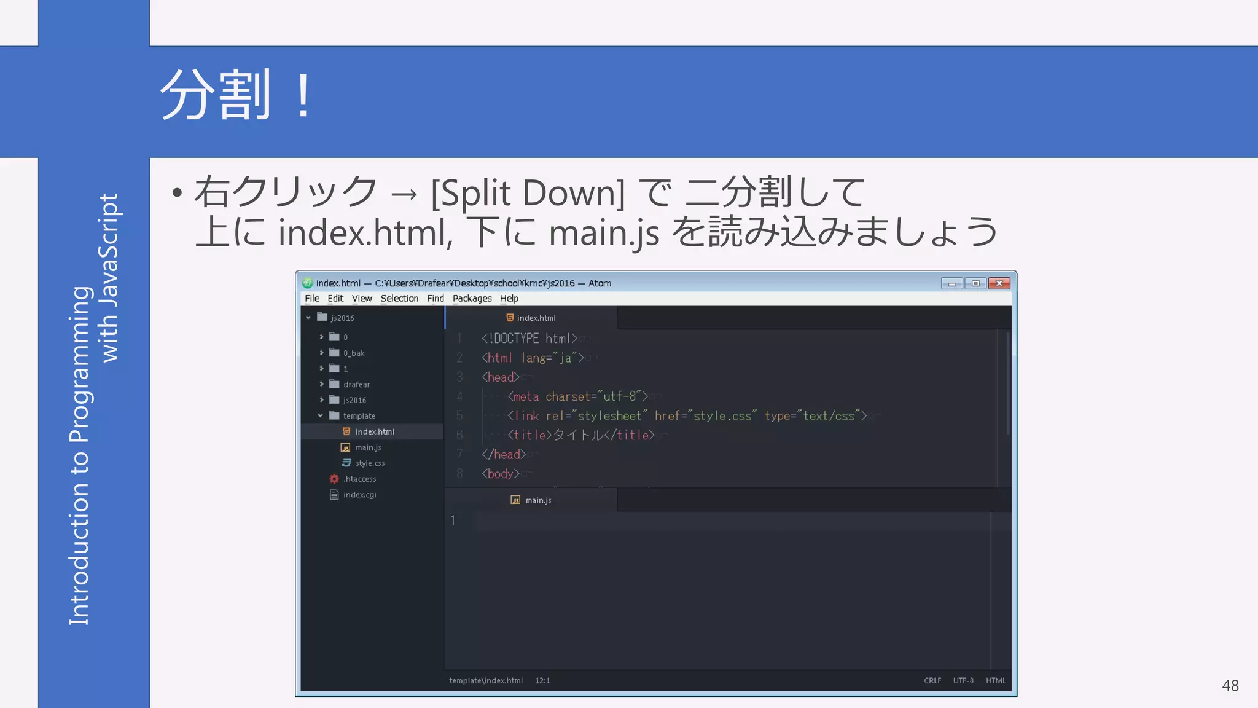Click the html lang="ja" line
This screenshot has width=1258, height=708.
click(x=533, y=358)
